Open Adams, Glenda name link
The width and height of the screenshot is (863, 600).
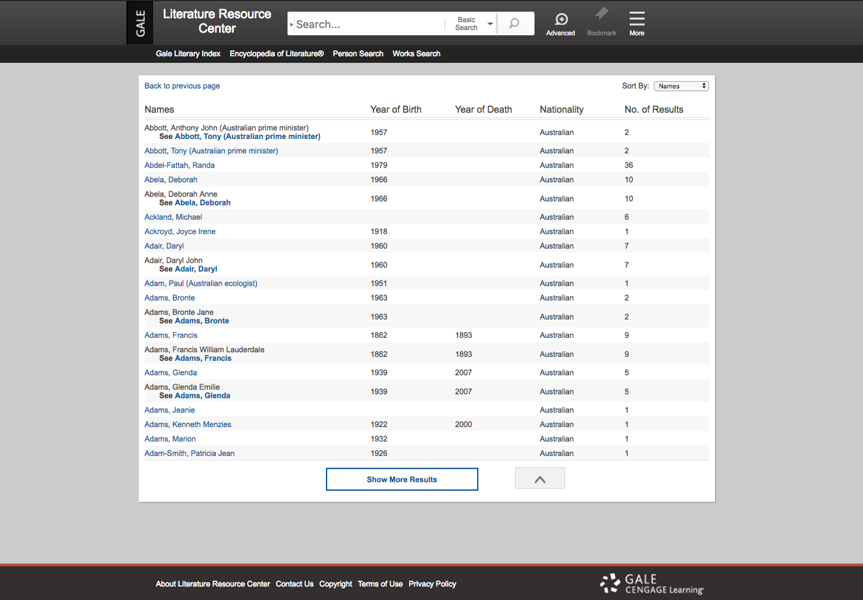[x=171, y=373]
